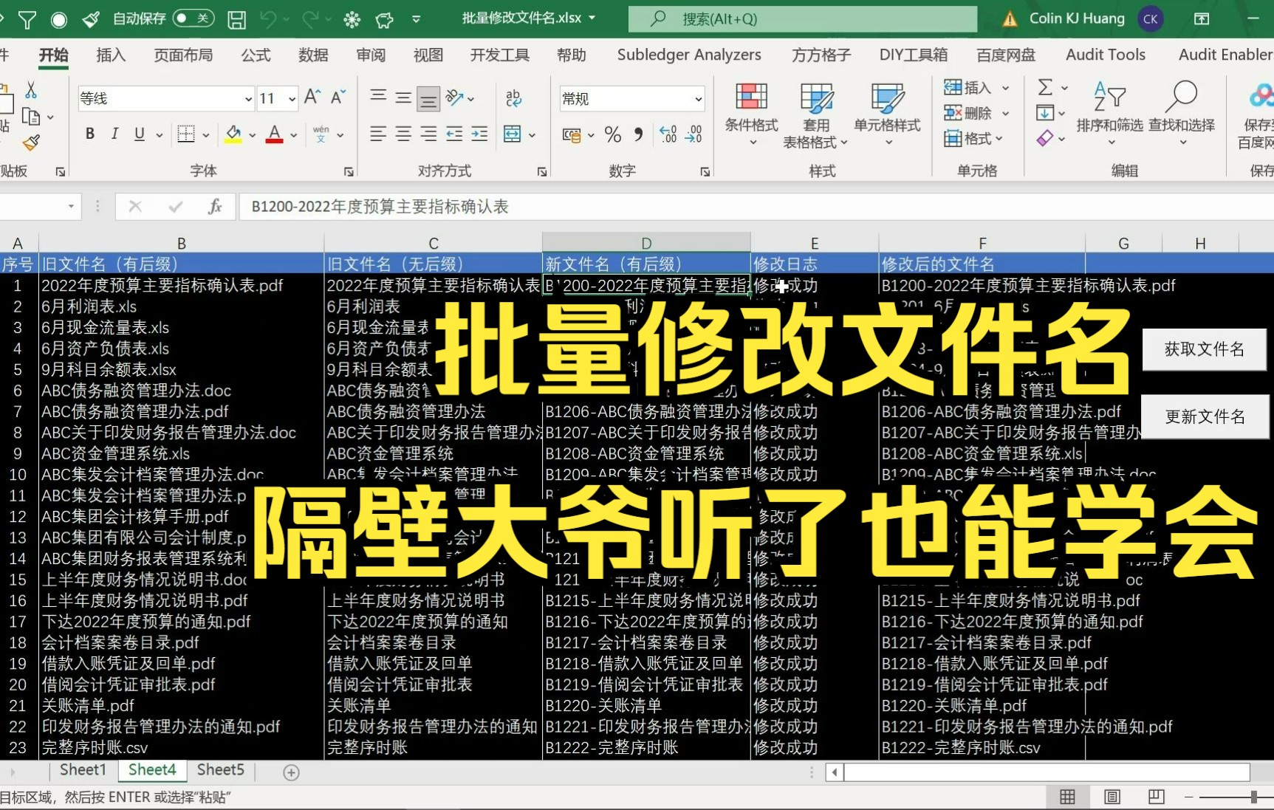The image size is (1274, 810).
Task: Click the search box in title bar
Action: point(803,19)
